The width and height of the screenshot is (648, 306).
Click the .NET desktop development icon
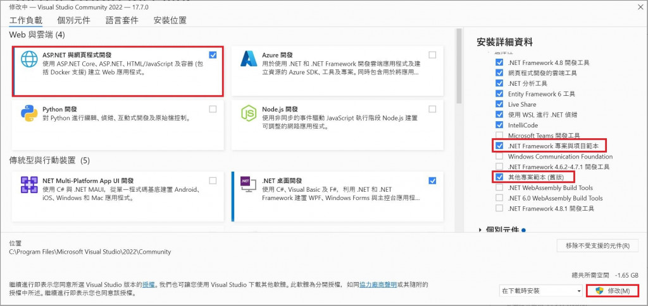pyautogui.click(x=249, y=185)
